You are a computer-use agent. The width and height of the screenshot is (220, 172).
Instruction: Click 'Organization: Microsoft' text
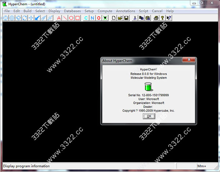point(148,103)
